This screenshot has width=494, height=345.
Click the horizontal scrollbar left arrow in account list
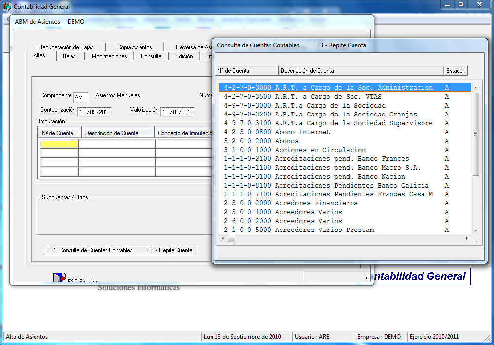tap(222, 239)
